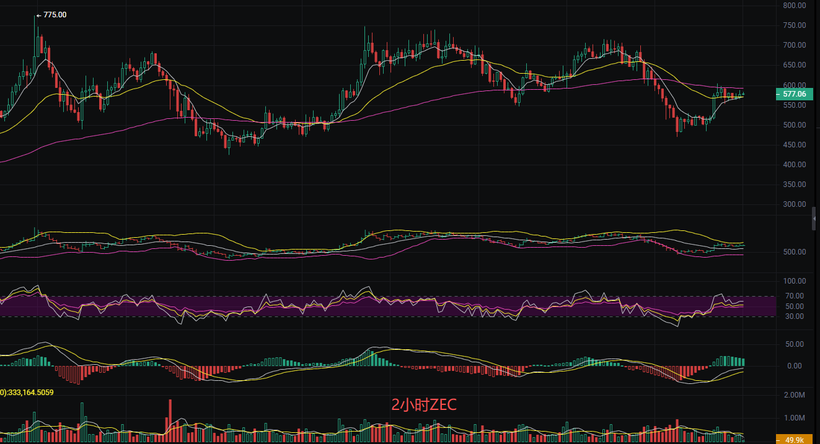Click the 700.00 price axis label
This screenshot has width=820, height=444.
tap(794, 45)
